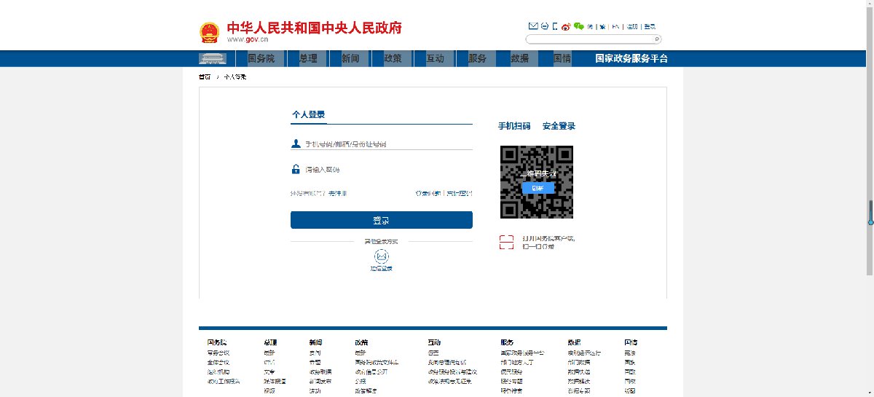Click the 去注册 register link
874x397 pixels.
[x=337, y=193]
